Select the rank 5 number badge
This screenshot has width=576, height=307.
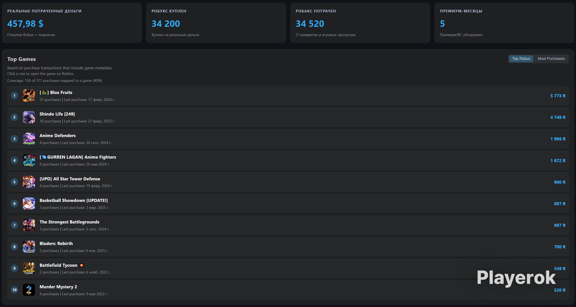[14, 182]
